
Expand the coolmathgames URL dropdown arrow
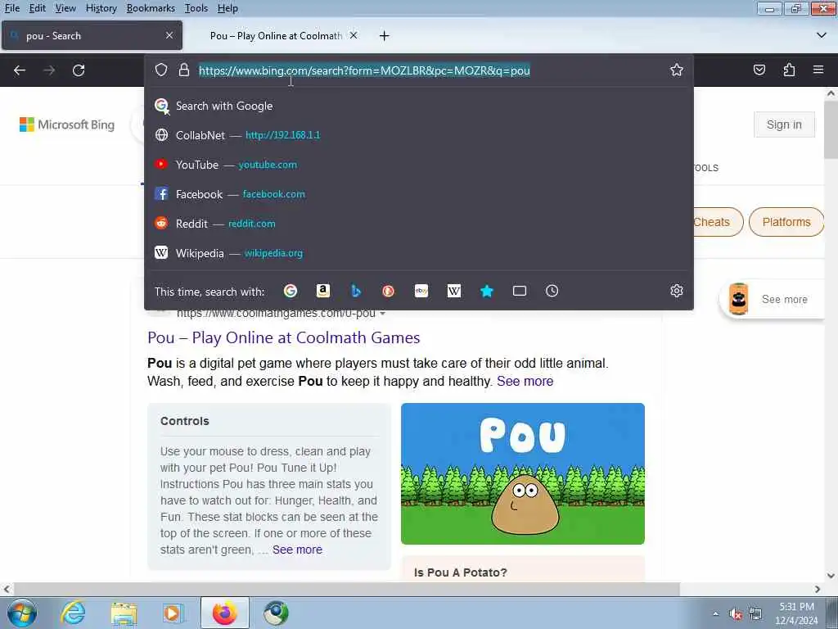coord(382,314)
